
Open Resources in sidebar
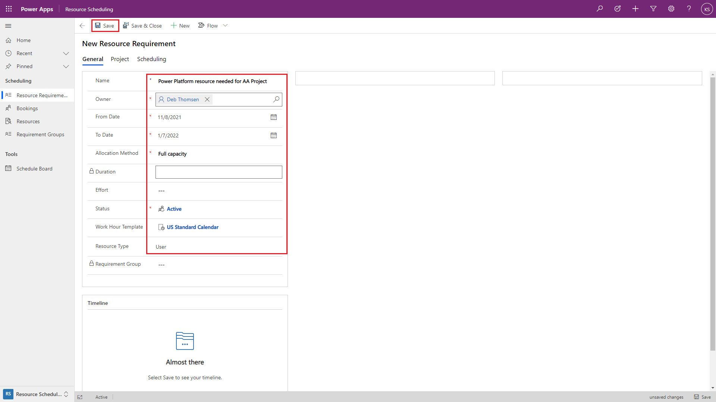28,121
